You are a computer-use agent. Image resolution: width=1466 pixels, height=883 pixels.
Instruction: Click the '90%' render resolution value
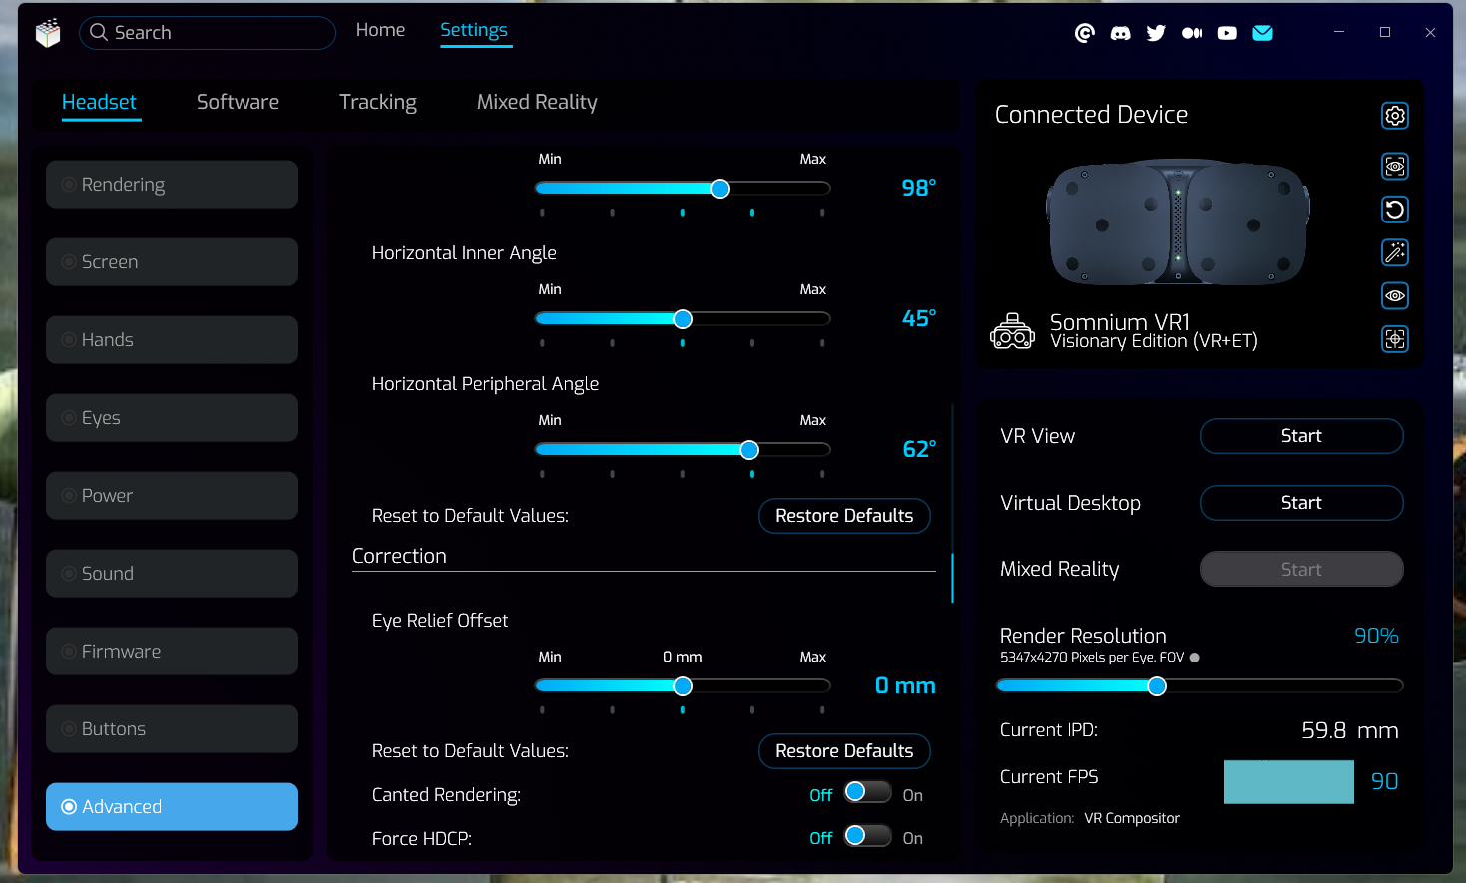click(x=1376, y=636)
